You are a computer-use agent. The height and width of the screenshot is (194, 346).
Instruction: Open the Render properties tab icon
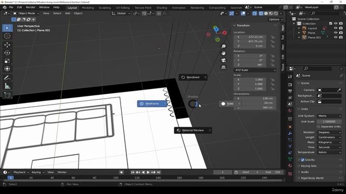(x=290, y=85)
